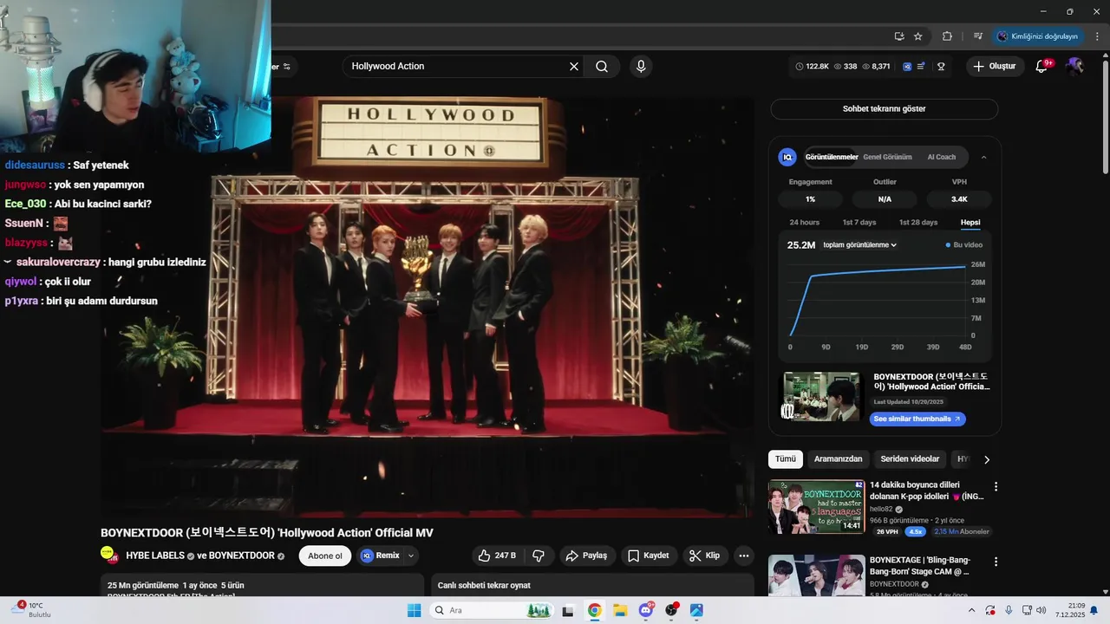The height and width of the screenshot is (624, 1110).
Task: Open the AI Coach tab
Action: (942, 157)
